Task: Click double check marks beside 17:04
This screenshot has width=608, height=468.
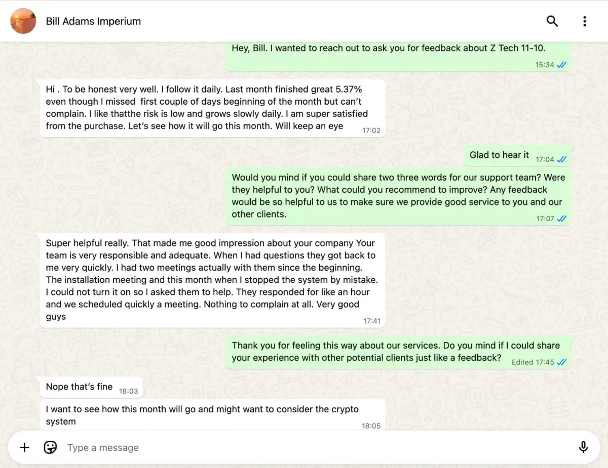Action: click(x=561, y=159)
